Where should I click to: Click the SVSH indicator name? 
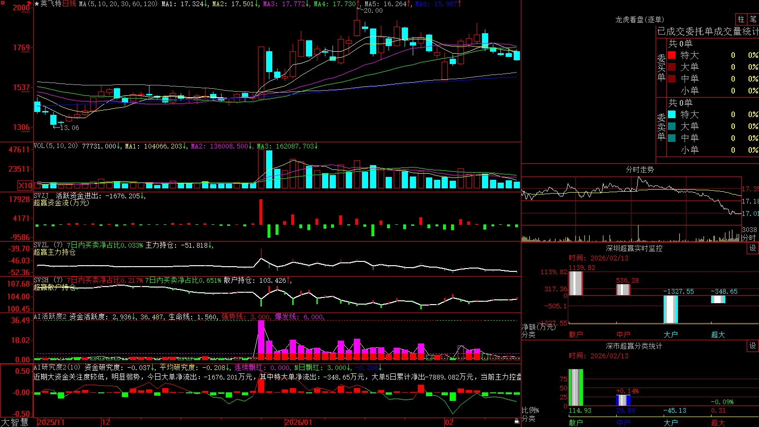[x=41, y=280]
